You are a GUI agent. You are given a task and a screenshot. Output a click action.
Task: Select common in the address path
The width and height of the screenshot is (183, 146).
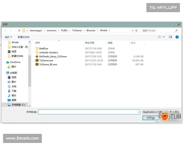coord(52,30)
